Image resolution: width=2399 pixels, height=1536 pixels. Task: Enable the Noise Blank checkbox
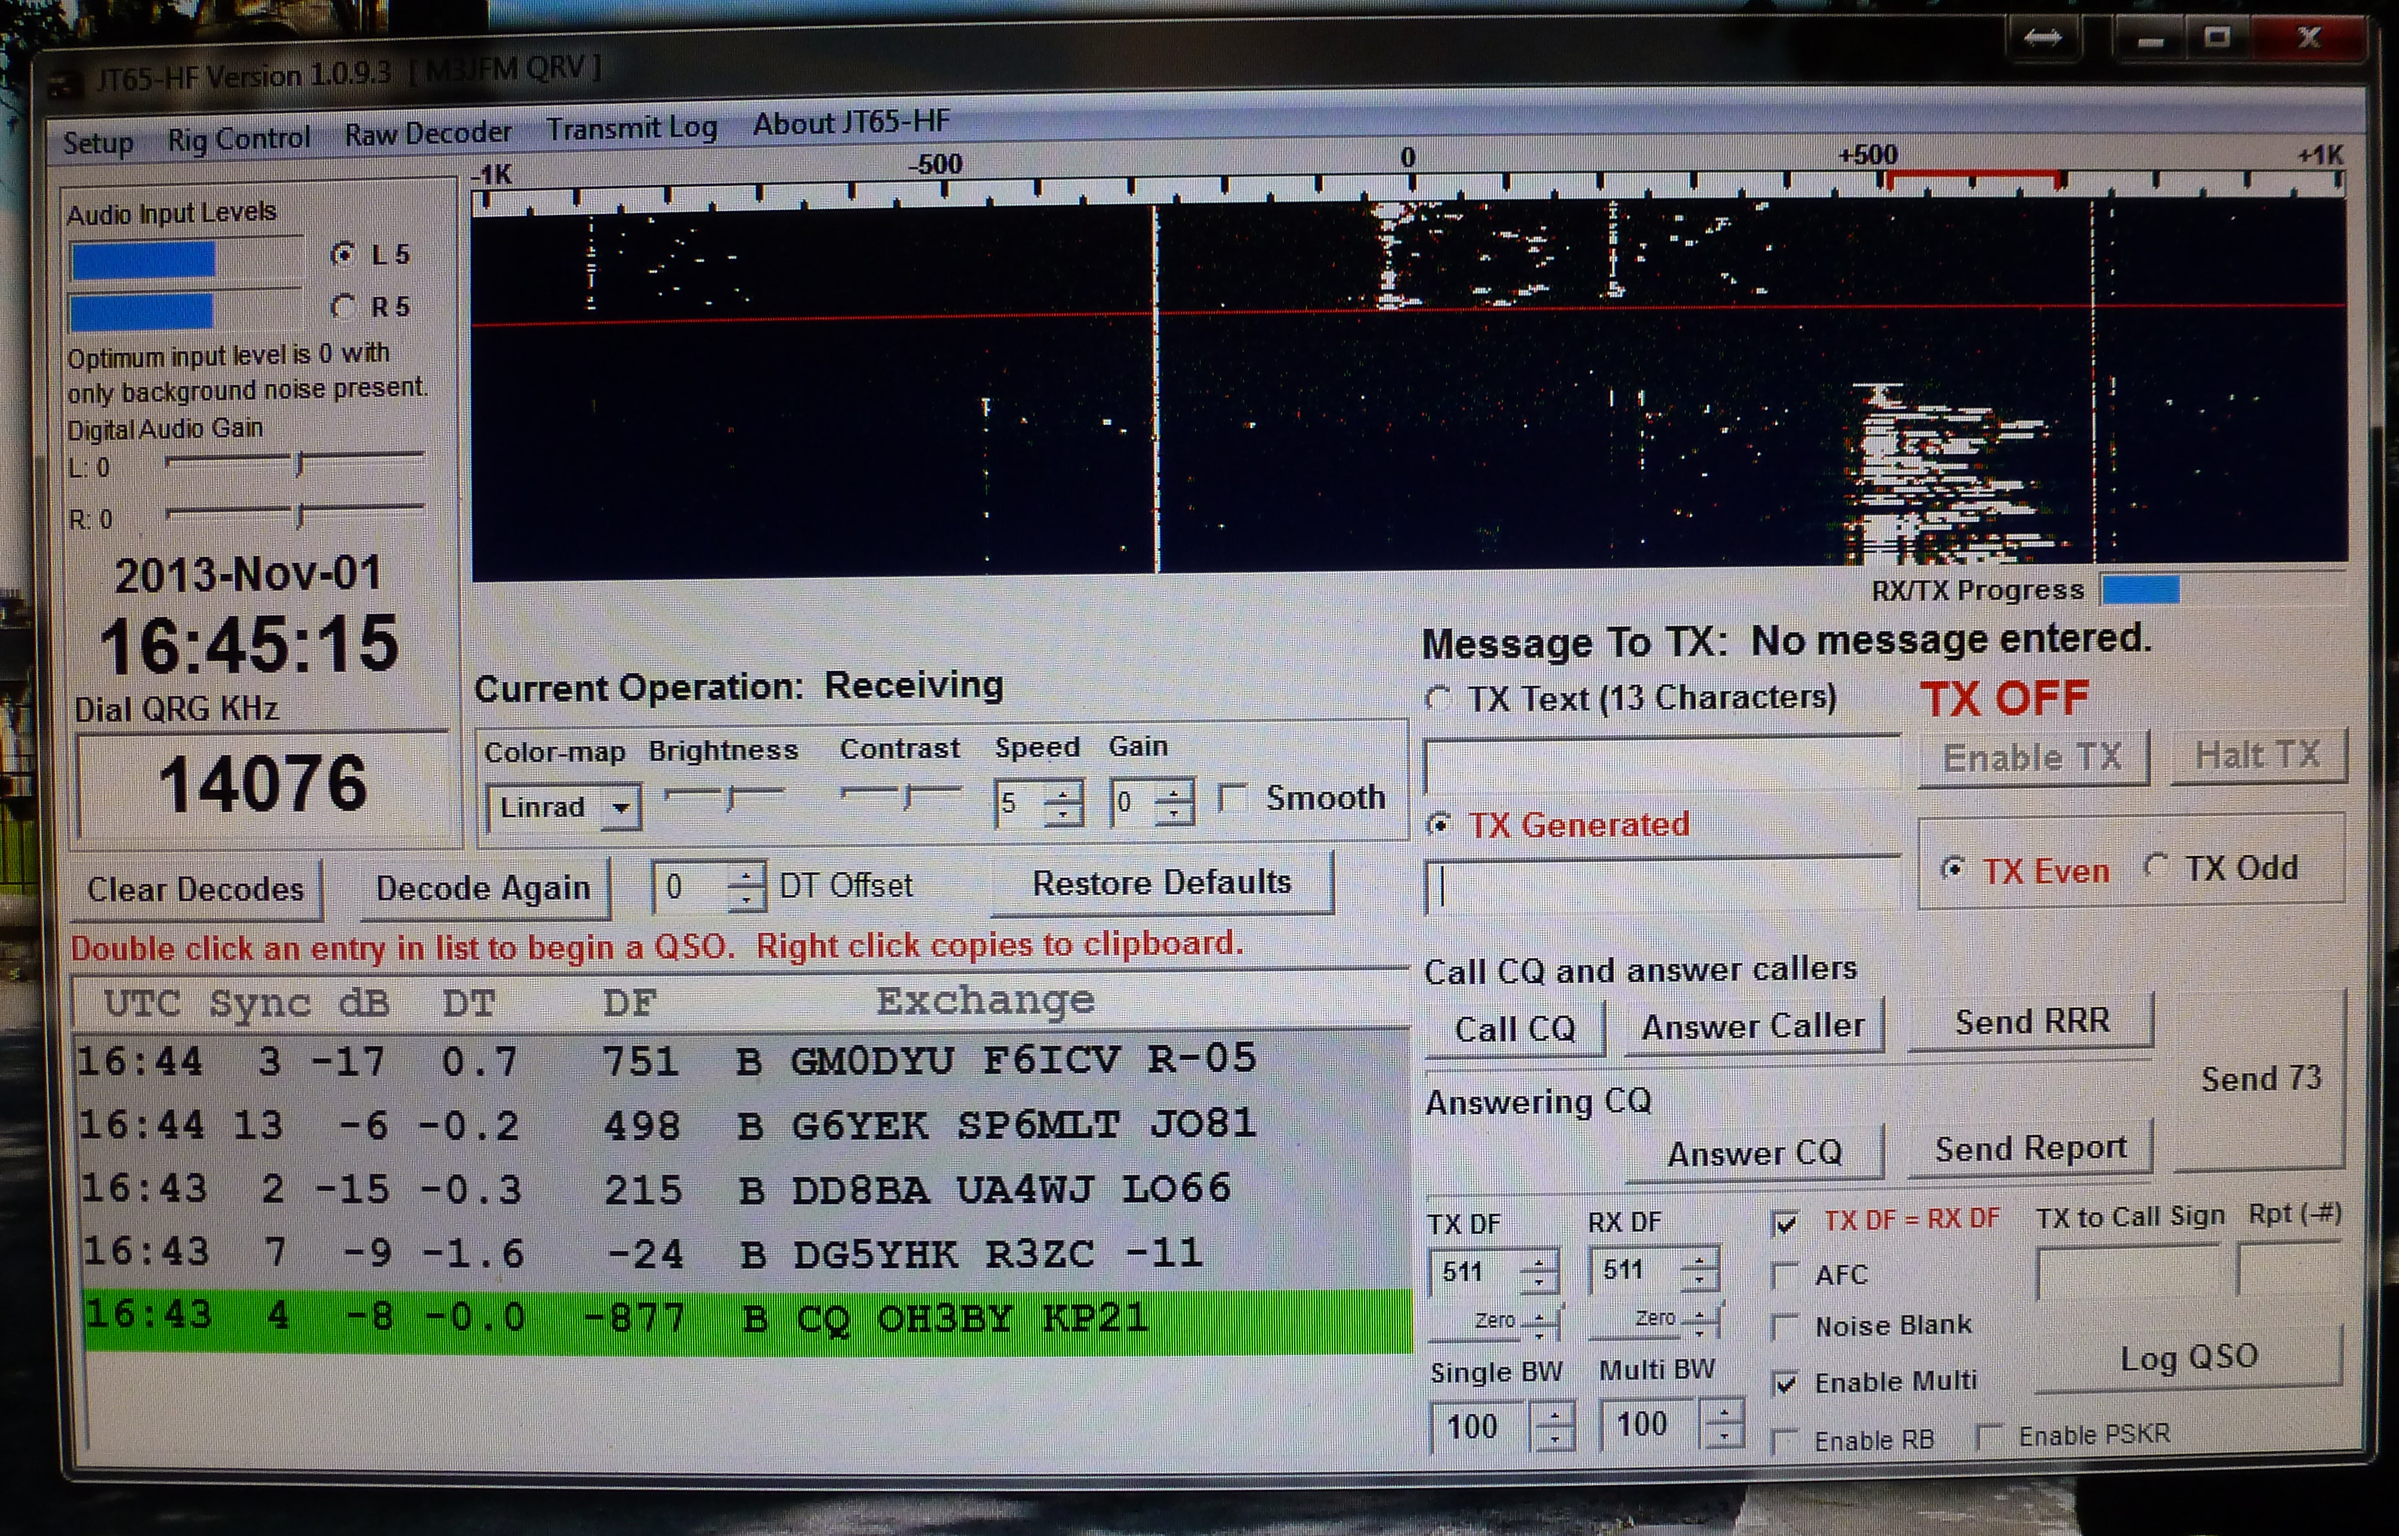(1784, 1328)
